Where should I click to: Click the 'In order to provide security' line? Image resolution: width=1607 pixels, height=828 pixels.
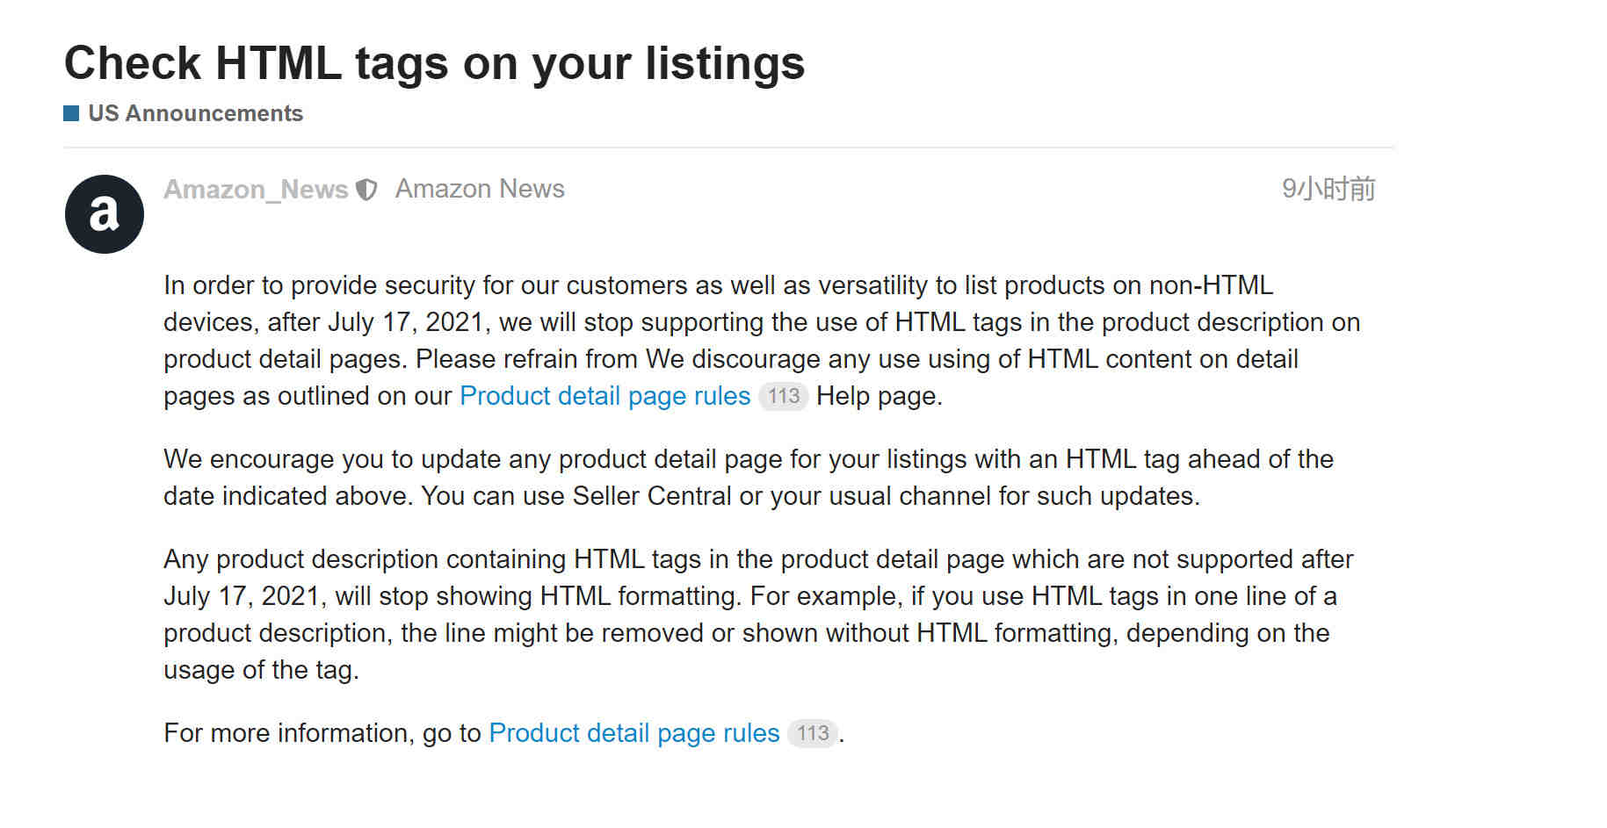point(718,285)
